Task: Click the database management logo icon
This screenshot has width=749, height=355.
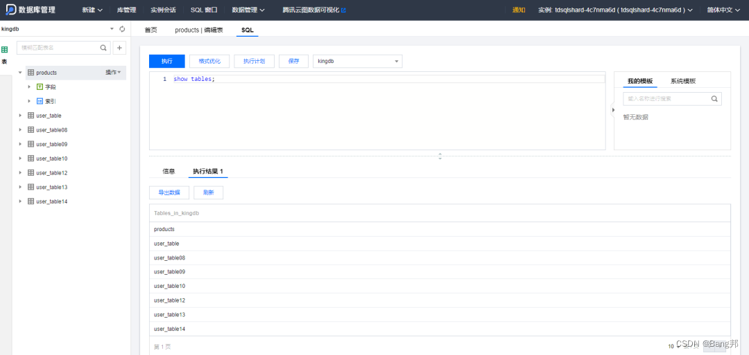Action: coord(10,10)
